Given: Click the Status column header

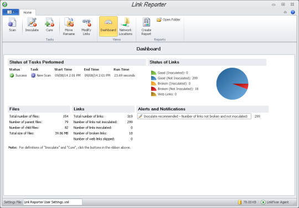Looking at the screenshot, I should 14,69.
